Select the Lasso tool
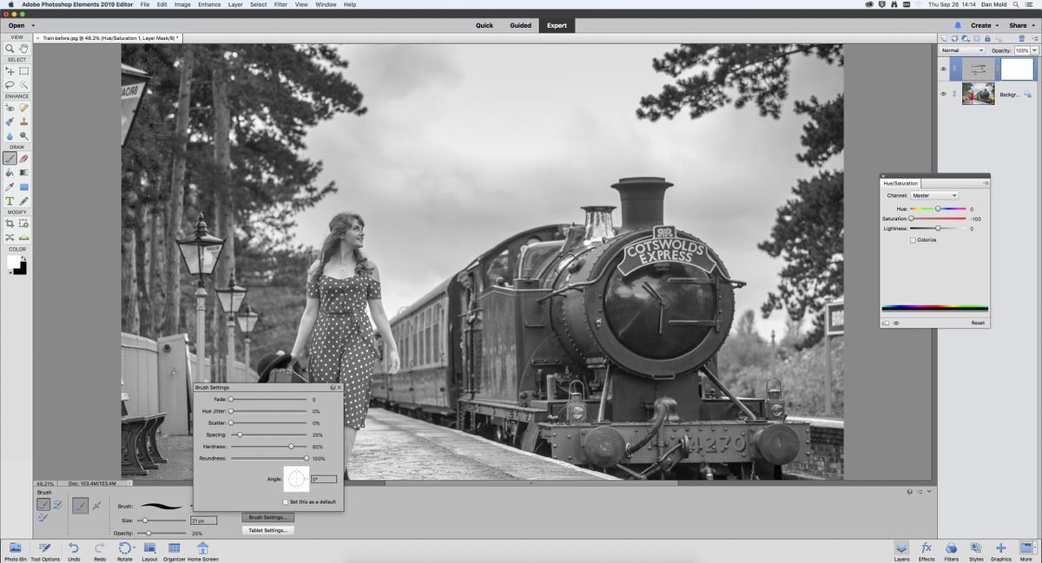1042x563 pixels. click(x=9, y=83)
